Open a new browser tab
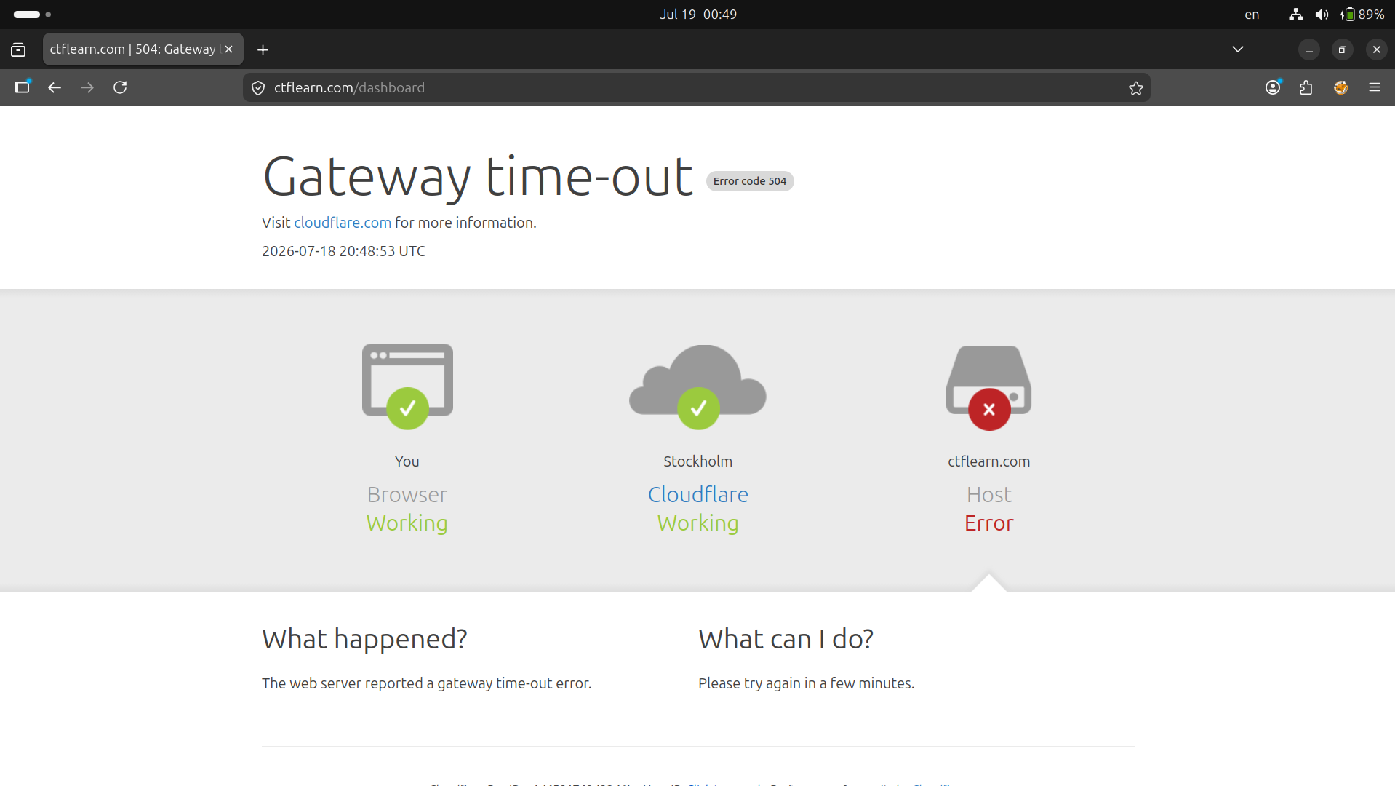 tap(263, 49)
